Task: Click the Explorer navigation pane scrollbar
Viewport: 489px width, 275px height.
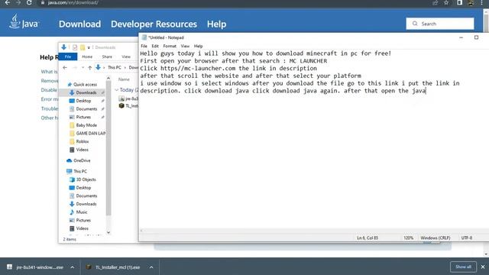Action: click(108, 148)
